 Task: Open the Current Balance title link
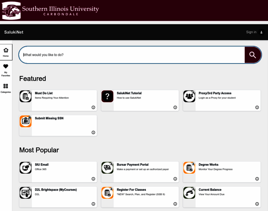(210, 190)
